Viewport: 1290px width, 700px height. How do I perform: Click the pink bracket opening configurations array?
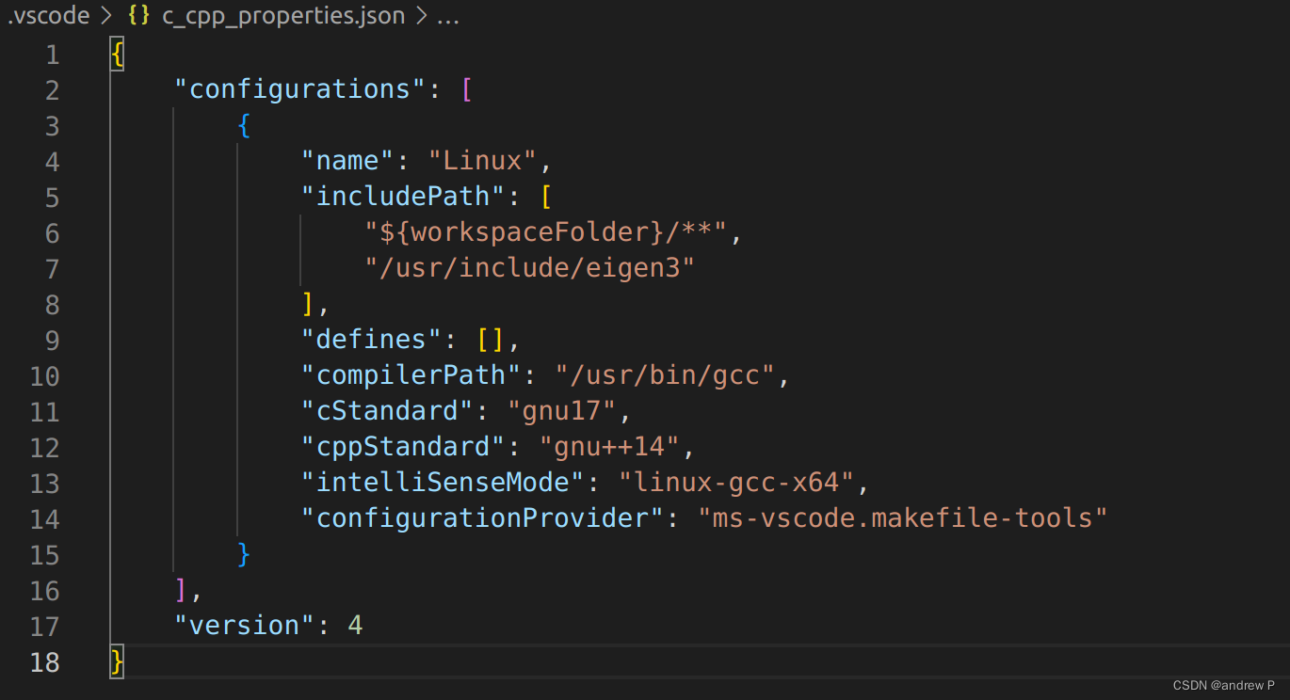[x=467, y=88]
